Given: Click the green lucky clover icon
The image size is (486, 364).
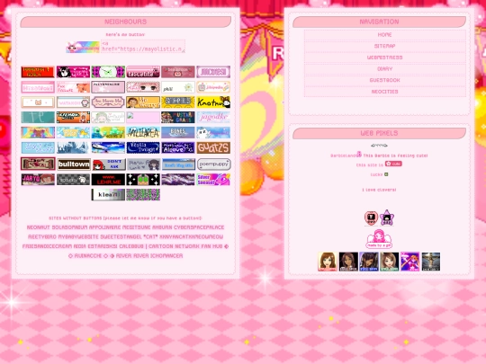Looking at the screenshot, I should tap(386, 174).
